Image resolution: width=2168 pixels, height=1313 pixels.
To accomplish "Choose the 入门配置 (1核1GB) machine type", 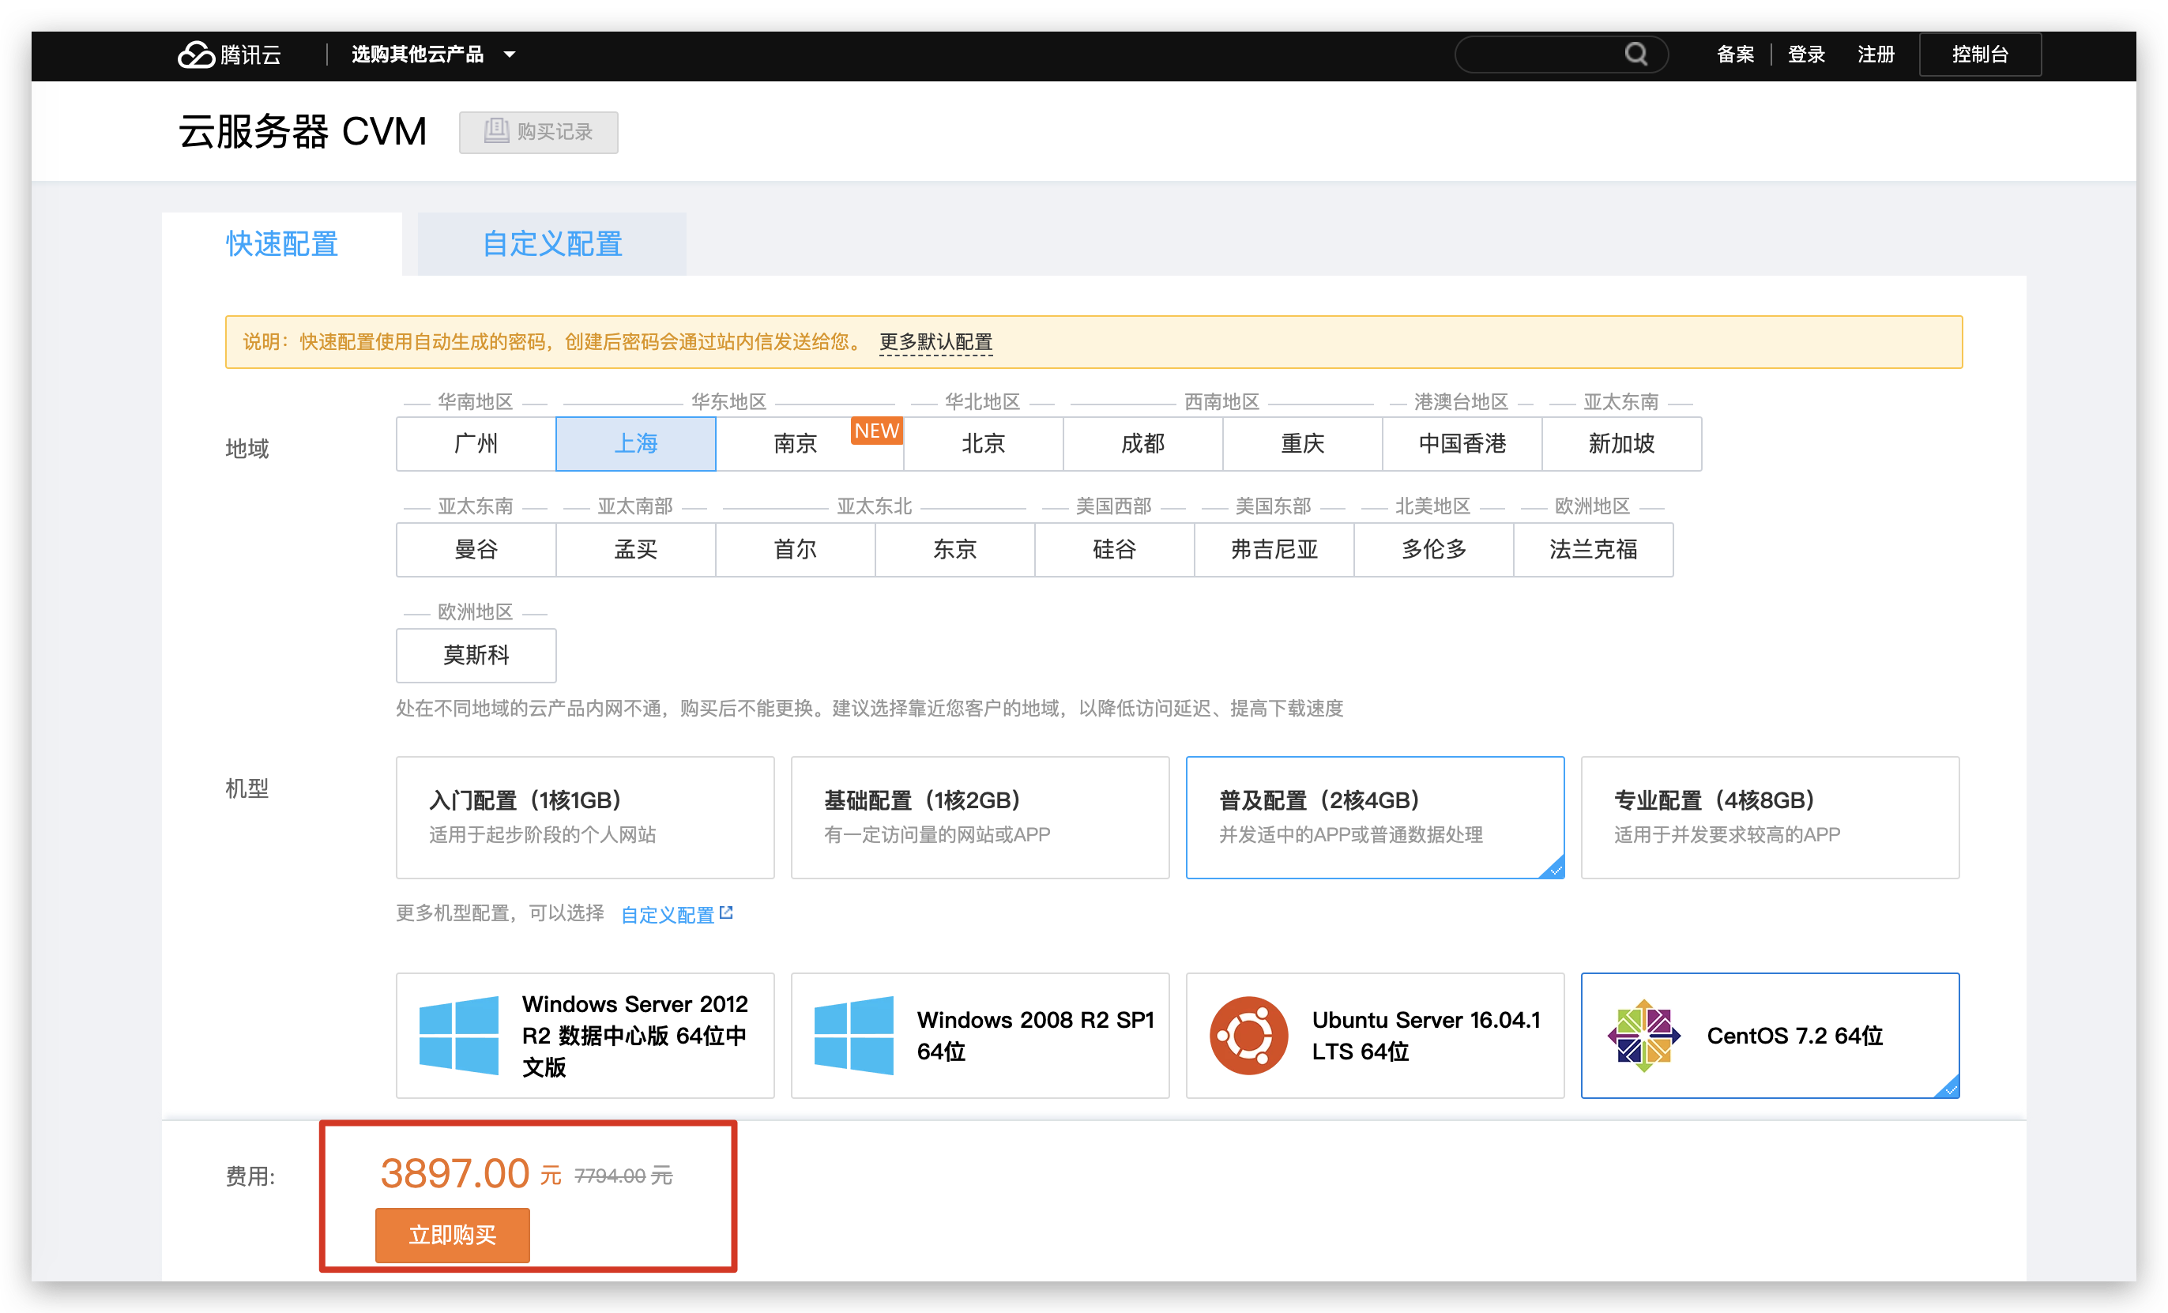I will tap(584, 817).
